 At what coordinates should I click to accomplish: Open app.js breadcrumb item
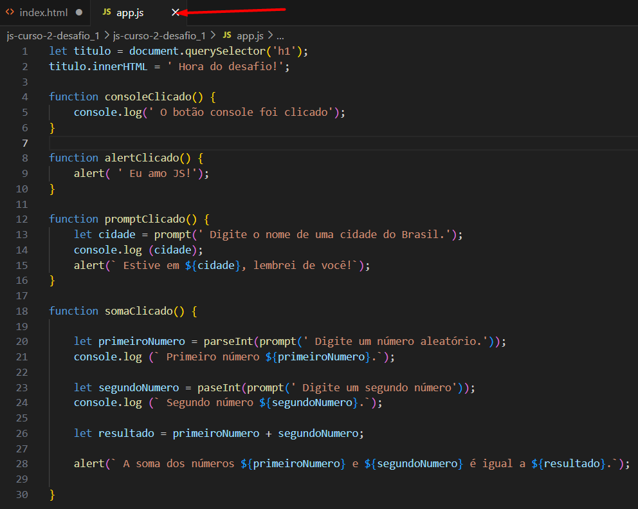250,36
